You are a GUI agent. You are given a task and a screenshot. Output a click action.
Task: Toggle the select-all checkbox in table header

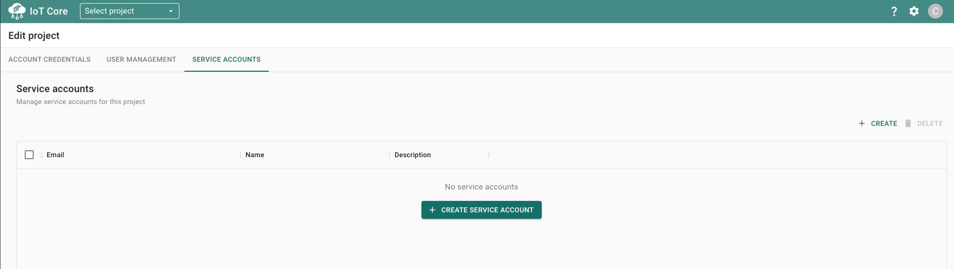click(29, 155)
